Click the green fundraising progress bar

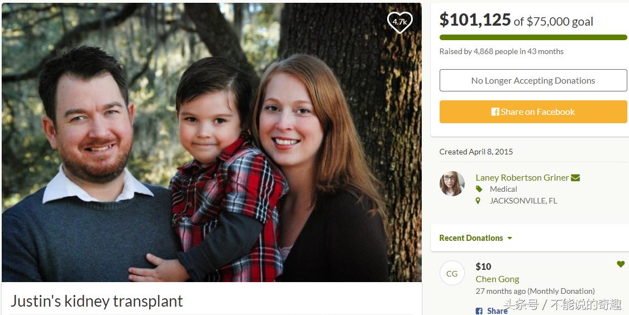pyautogui.click(x=533, y=37)
